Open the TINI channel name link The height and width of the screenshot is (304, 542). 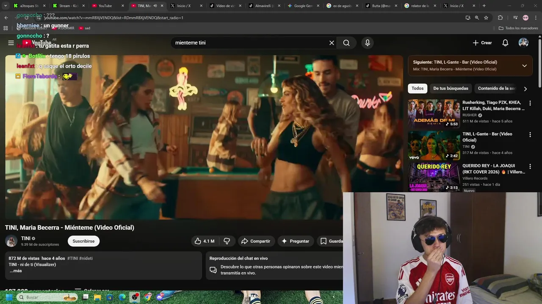[26, 238]
